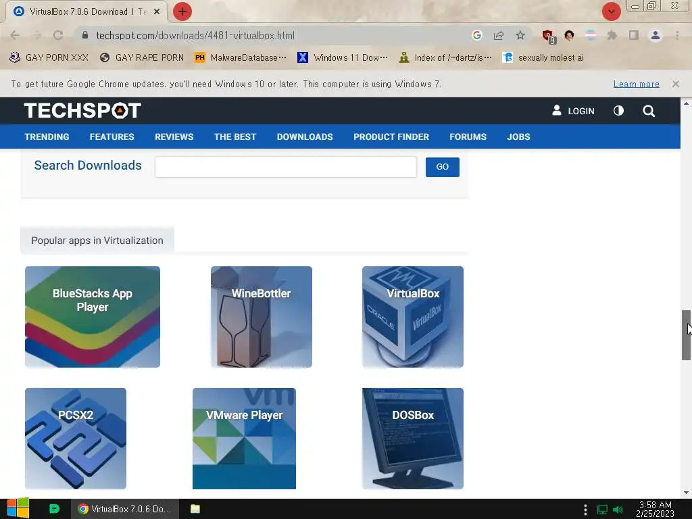Click the volume speaker tray icon
The width and height of the screenshot is (692, 519).
tap(618, 510)
